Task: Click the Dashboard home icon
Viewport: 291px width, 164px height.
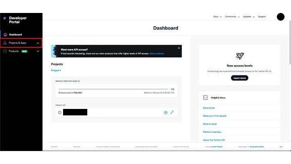Action: [5, 34]
